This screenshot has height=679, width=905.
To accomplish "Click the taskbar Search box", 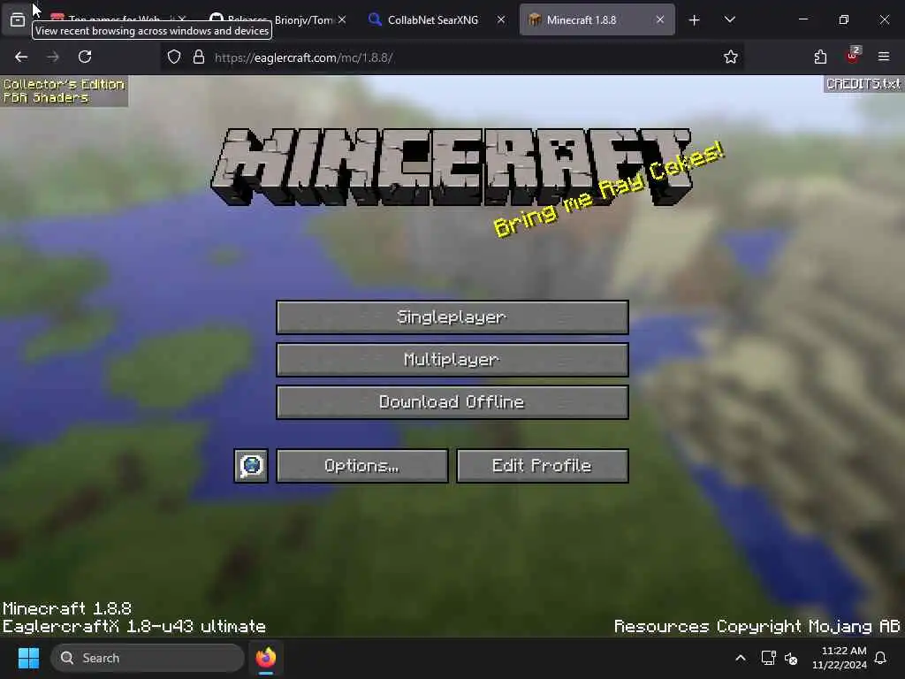I will tap(148, 658).
